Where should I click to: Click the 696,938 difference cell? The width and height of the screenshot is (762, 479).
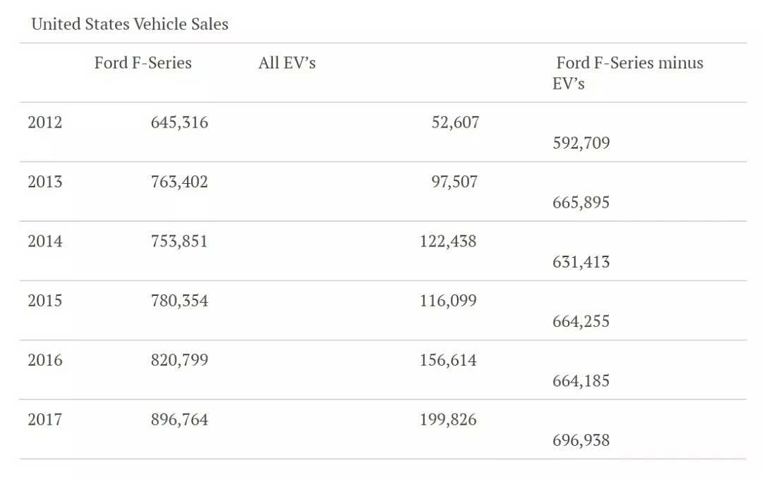(x=581, y=440)
